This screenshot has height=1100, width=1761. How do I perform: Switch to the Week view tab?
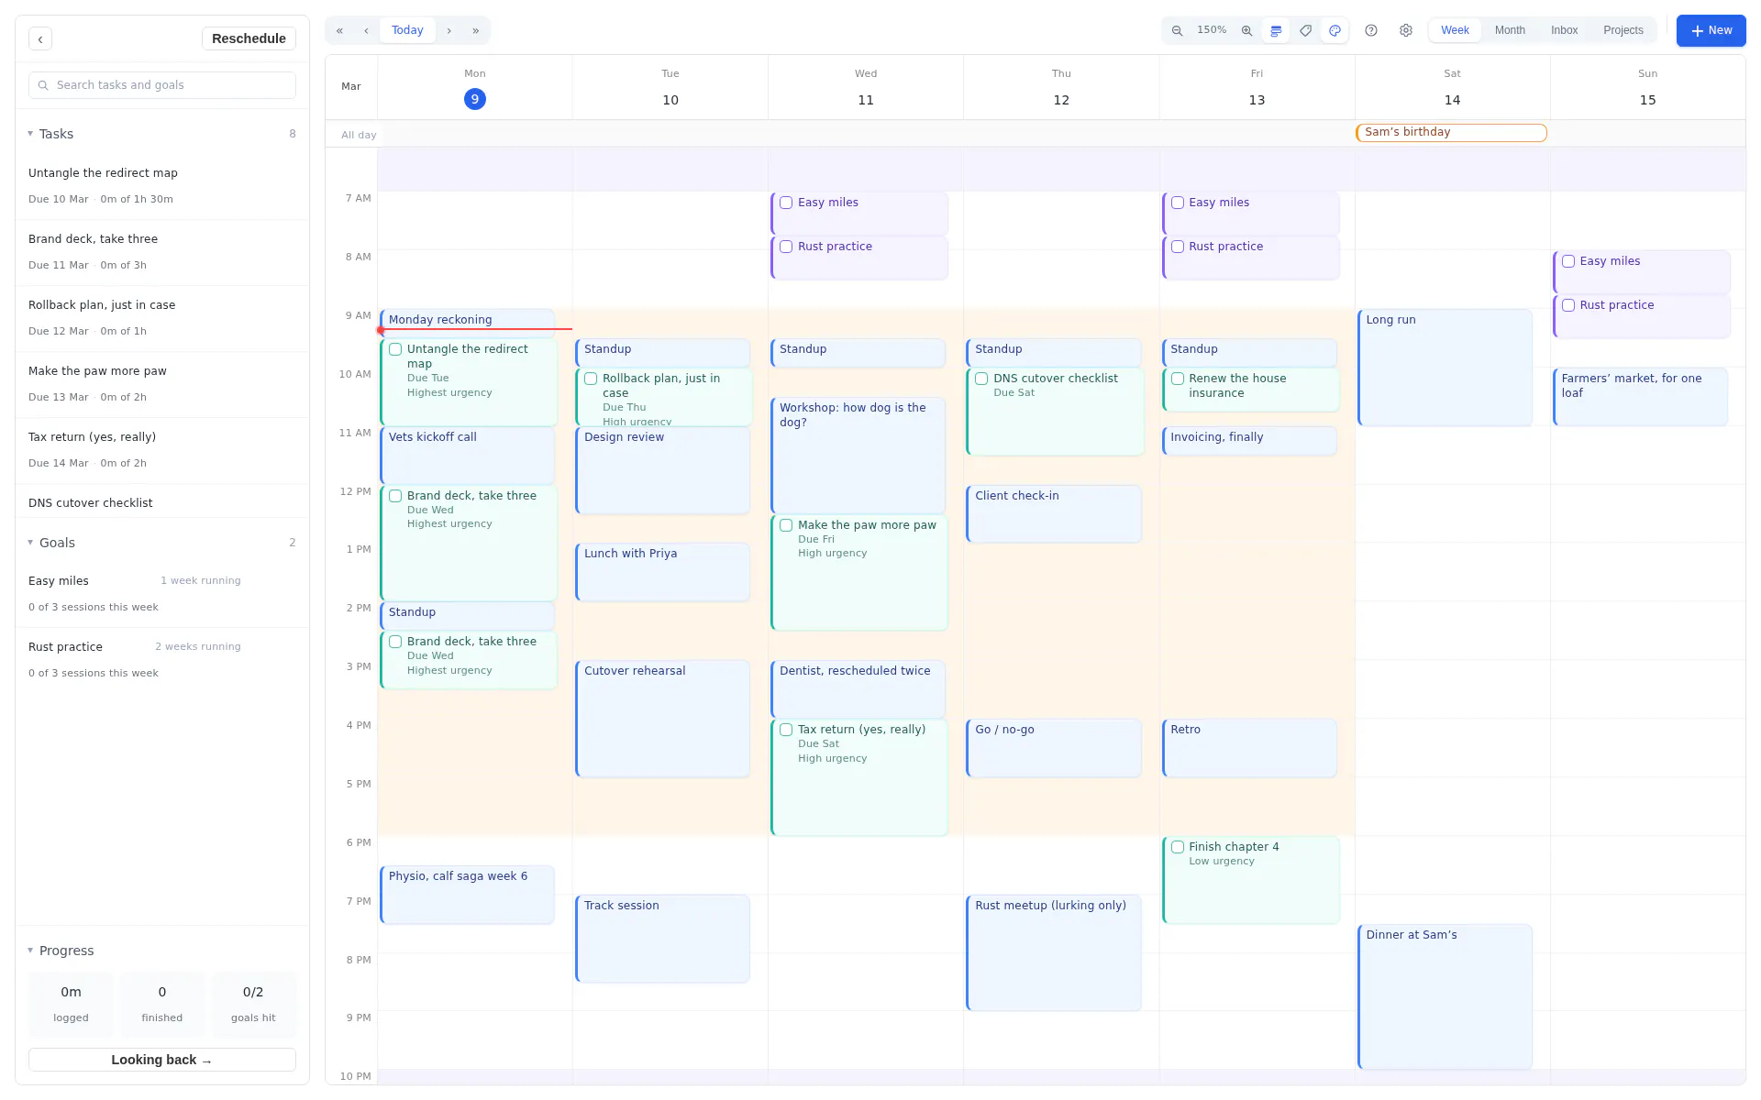(1455, 30)
